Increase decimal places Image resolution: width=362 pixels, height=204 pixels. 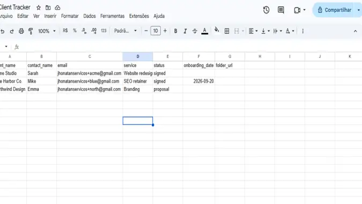[94, 31]
